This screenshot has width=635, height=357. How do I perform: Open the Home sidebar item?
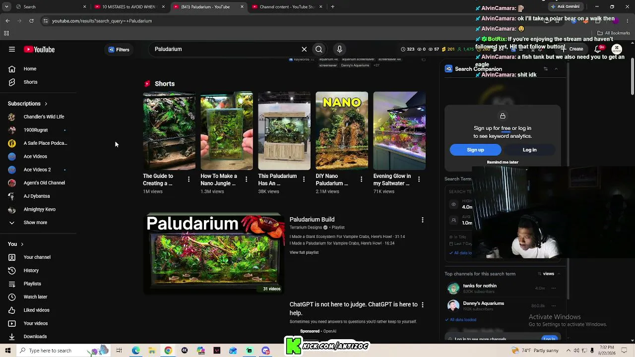(38, 69)
